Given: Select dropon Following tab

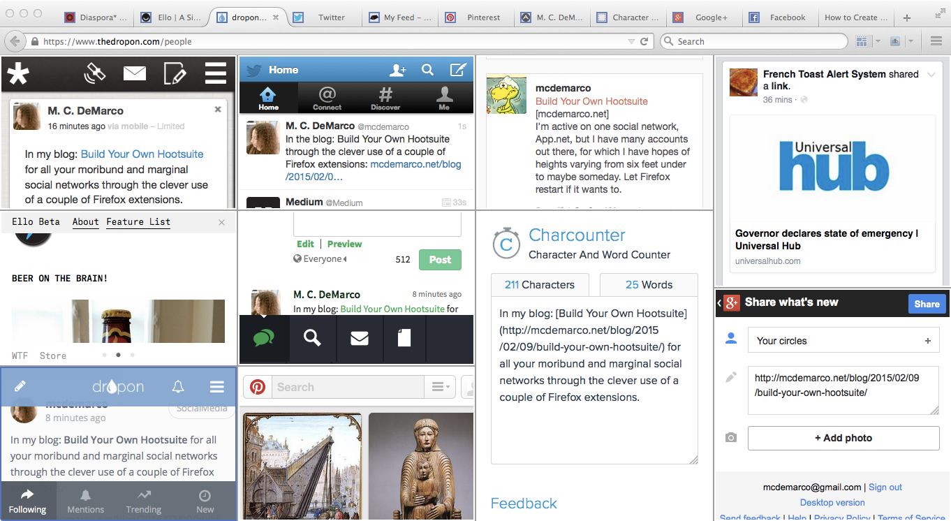Looking at the screenshot, I should [28, 501].
